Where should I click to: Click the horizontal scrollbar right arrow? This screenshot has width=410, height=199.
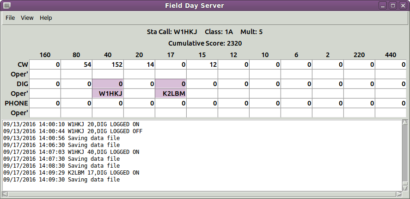tap(399, 194)
